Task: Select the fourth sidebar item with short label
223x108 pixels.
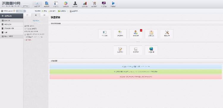Action: click(x=12, y=32)
